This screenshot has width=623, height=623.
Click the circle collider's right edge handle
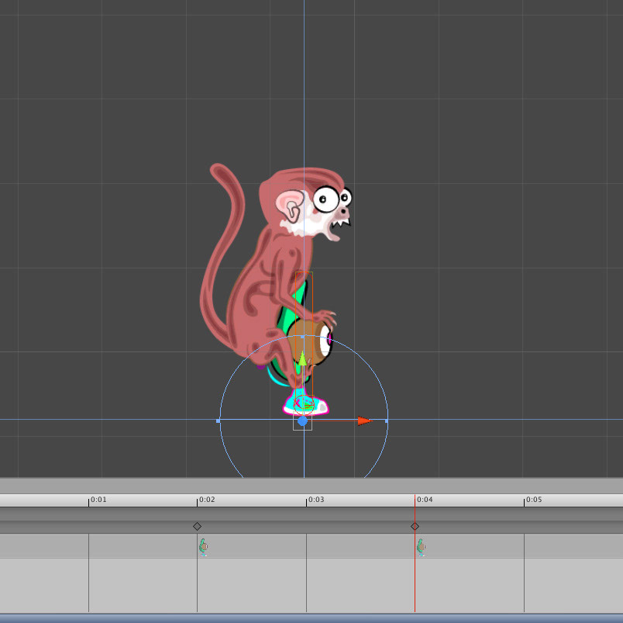pos(387,421)
